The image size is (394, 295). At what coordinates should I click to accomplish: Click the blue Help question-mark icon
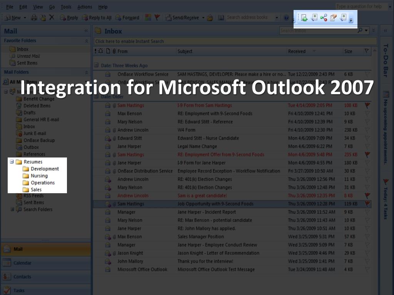(x=286, y=18)
